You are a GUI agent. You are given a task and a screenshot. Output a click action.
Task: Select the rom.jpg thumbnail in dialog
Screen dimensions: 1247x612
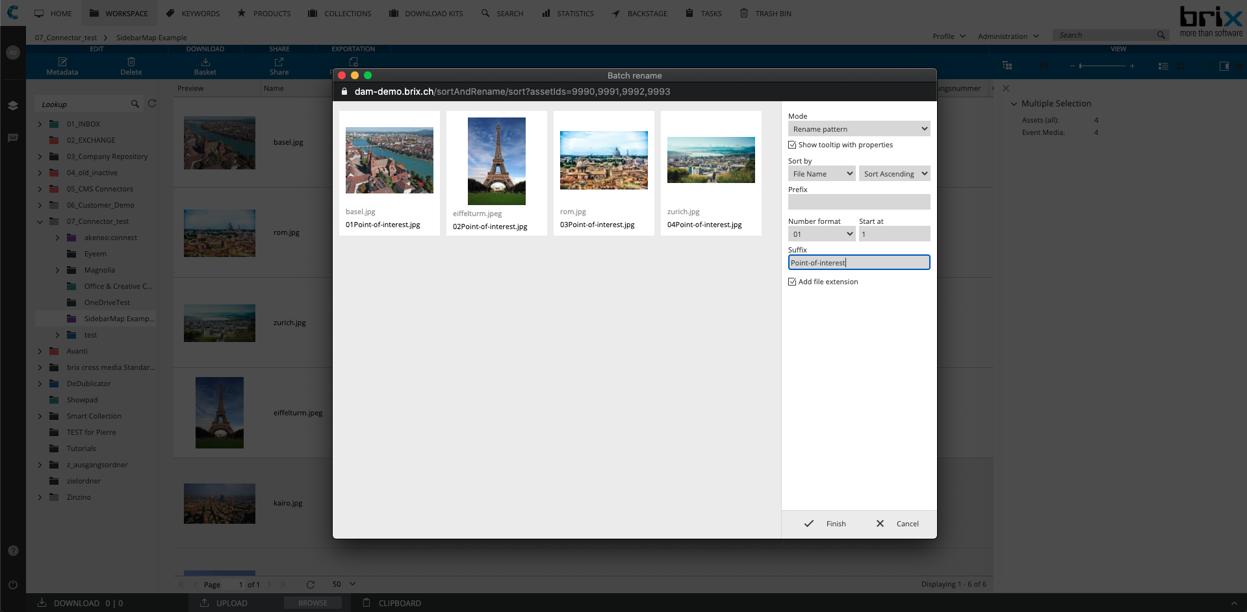click(604, 160)
